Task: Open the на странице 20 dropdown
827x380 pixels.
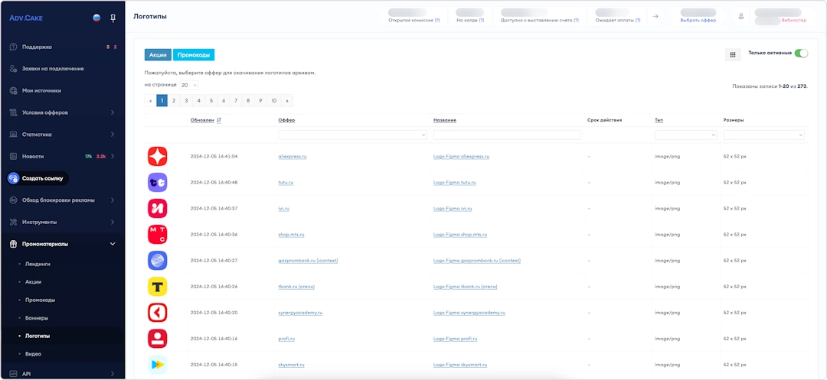Action: tap(189, 85)
